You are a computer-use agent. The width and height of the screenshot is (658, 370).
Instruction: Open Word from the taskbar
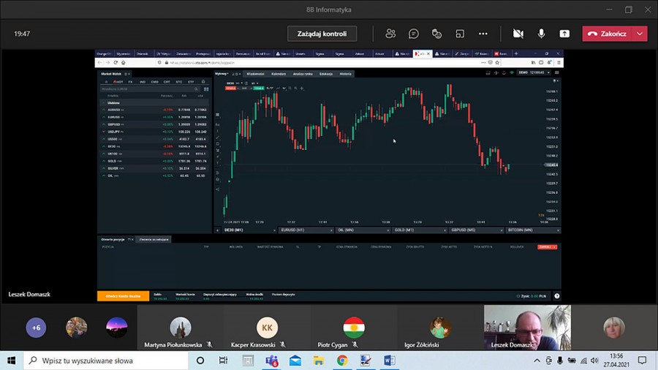[388, 360]
